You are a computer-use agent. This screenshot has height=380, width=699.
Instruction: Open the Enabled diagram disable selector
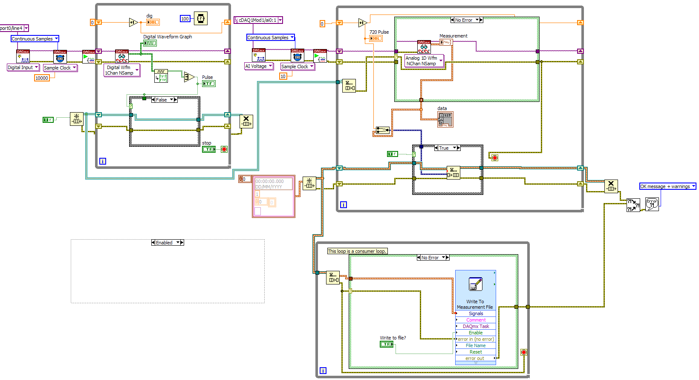168,243
